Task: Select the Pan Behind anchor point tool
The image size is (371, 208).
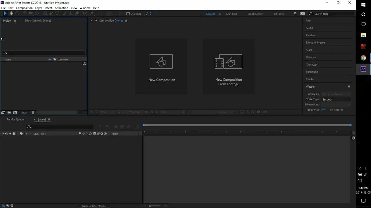Action: [x=37, y=13]
